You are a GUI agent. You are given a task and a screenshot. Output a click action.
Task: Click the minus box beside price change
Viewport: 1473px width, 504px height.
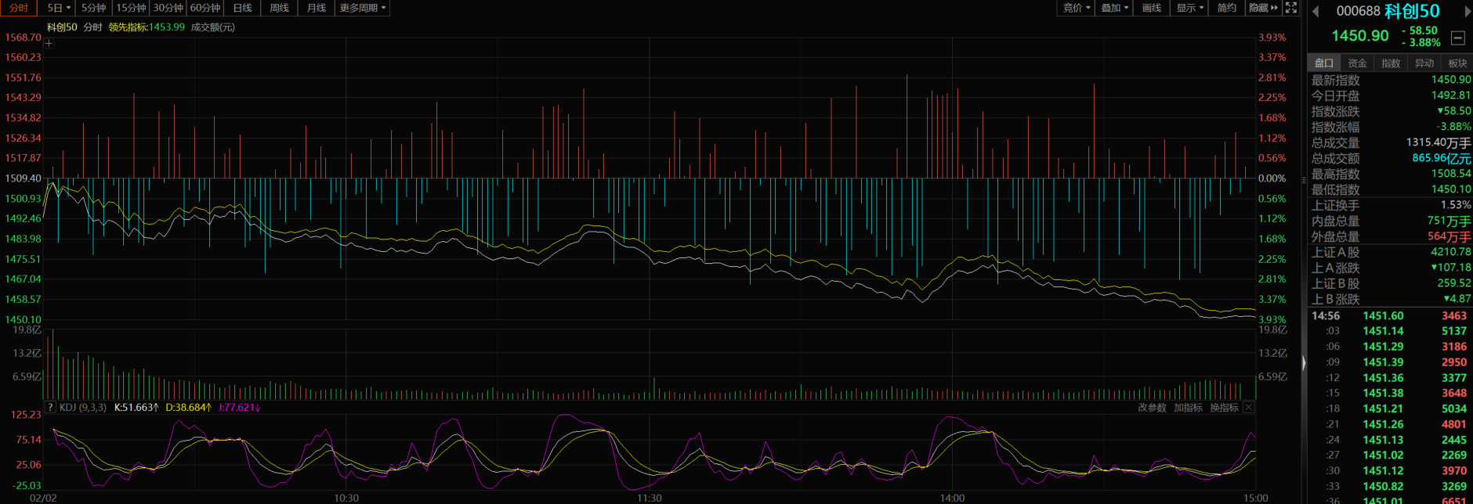[x=1458, y=38]
